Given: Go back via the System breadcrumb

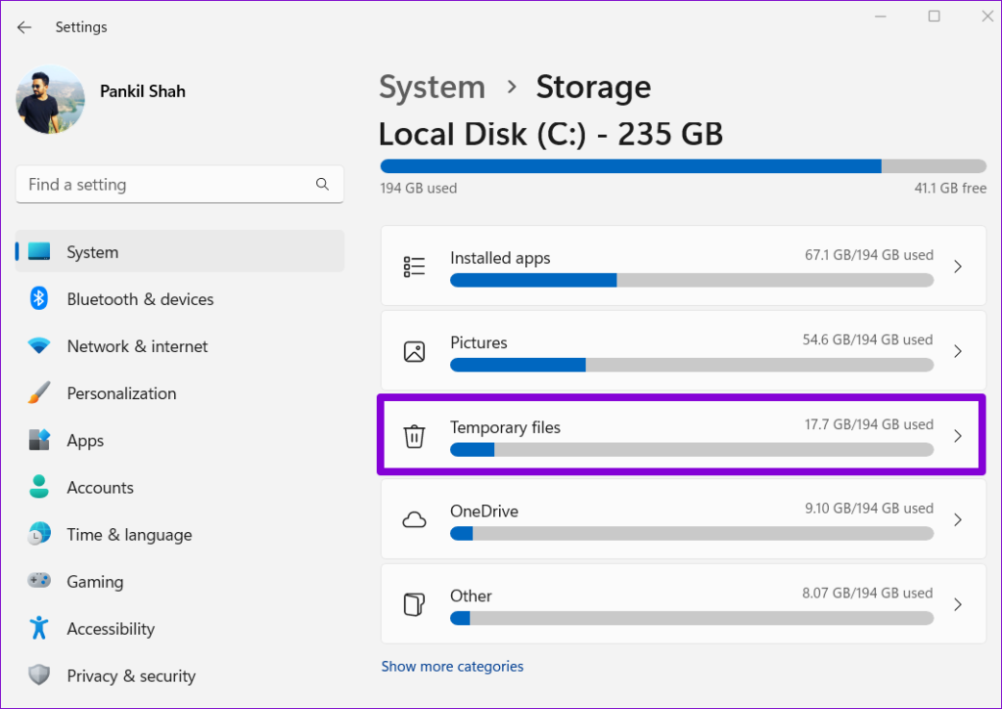Looking at the screenshot, I should (x=432, y=87).
